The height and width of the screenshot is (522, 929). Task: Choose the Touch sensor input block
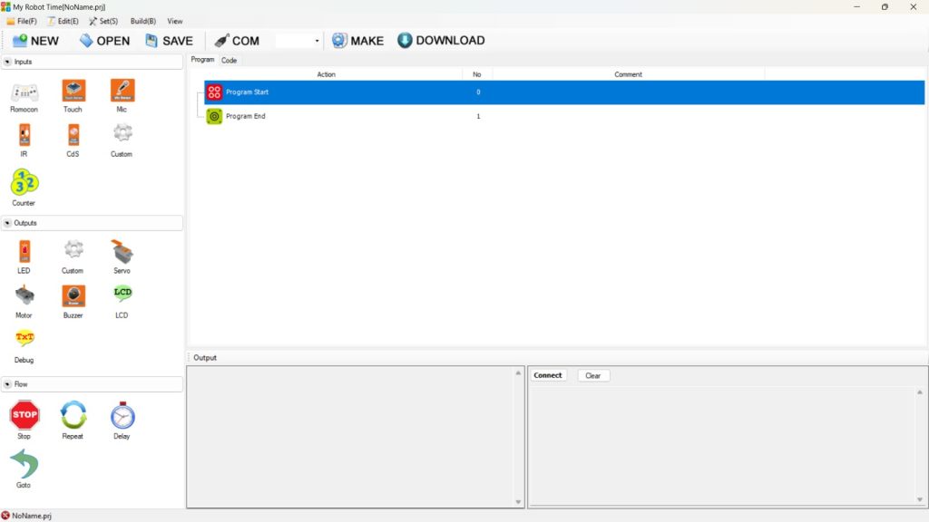coord(73,92)
